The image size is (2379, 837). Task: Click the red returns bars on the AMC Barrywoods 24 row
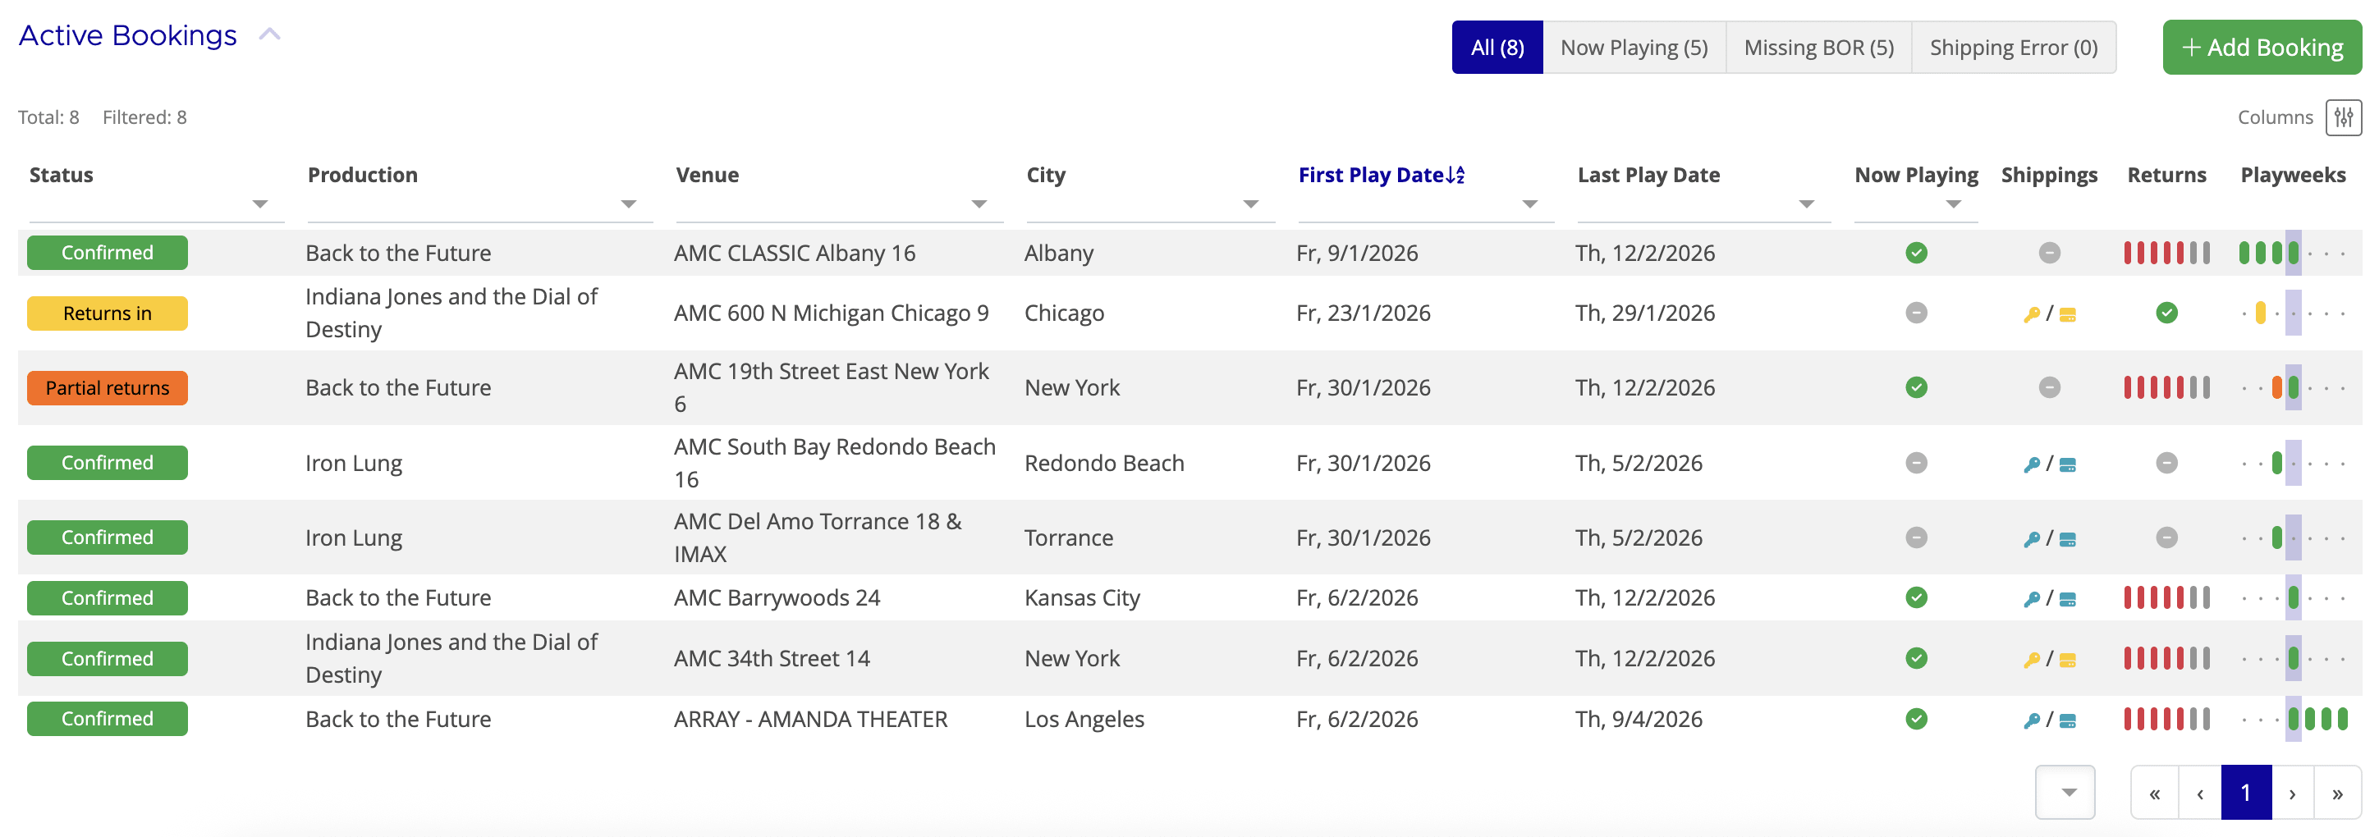tap(2166, 597)
